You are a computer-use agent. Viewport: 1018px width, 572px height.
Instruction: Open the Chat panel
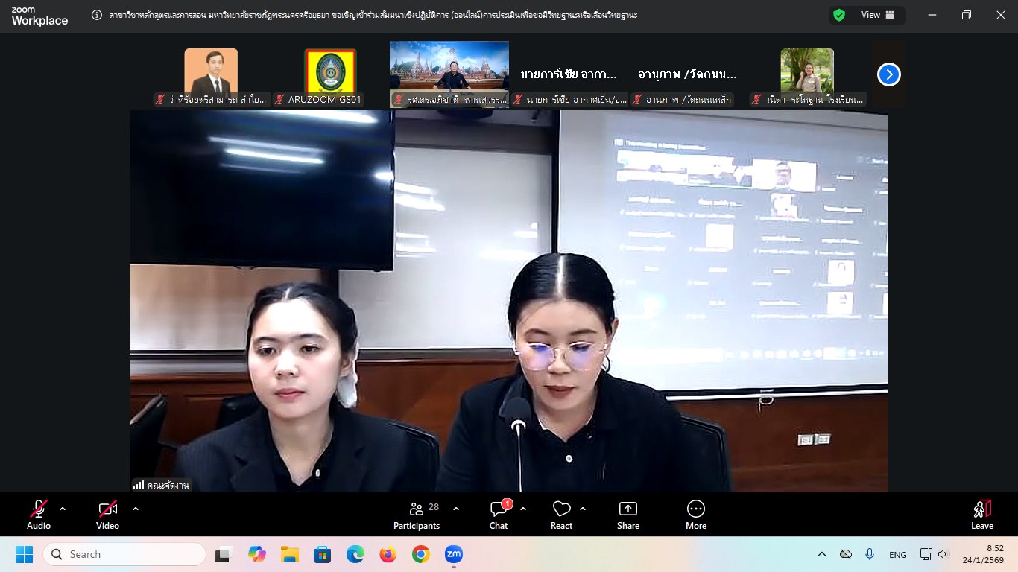(499, 515)
